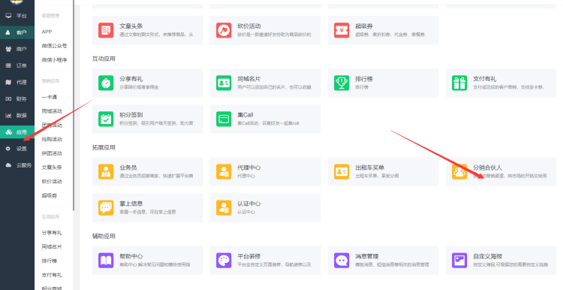
Task: Open 同城名片 in the submenu list
Action: (x=52, y=247)
